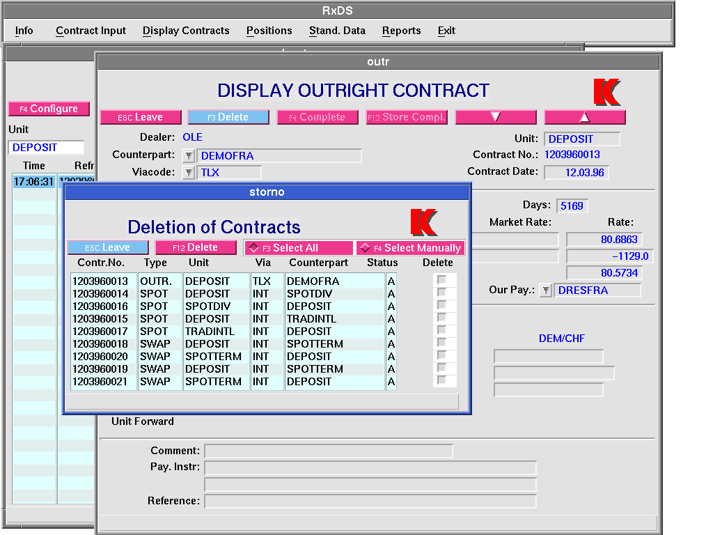Click the diamond icon on Select Manually
This screenshot has width=713, height=535.
coord(365,248)
